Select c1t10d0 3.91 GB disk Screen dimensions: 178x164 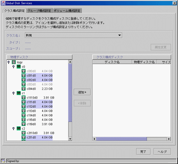38,98
